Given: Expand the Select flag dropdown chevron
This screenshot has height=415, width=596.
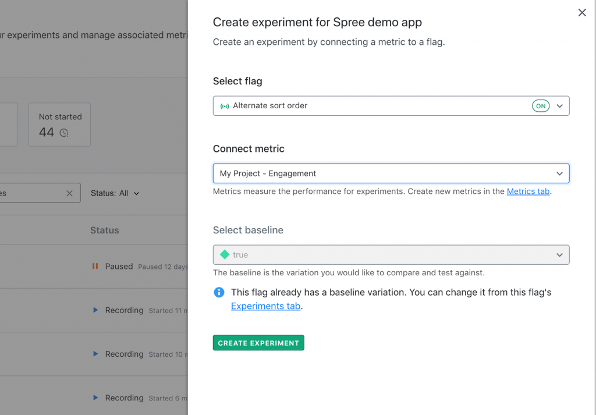Looking at the screenshot, I should 559,106.
